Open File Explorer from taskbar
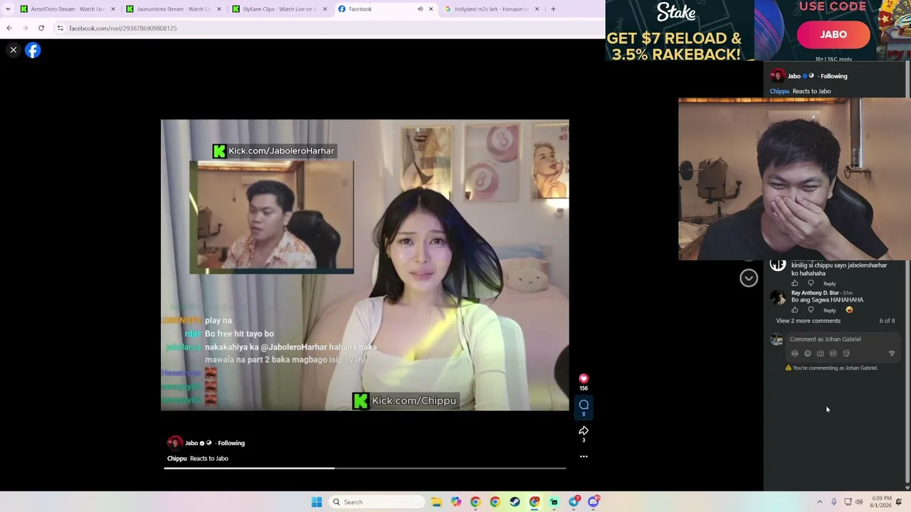 pyautogui.click(x=436, y=502)
